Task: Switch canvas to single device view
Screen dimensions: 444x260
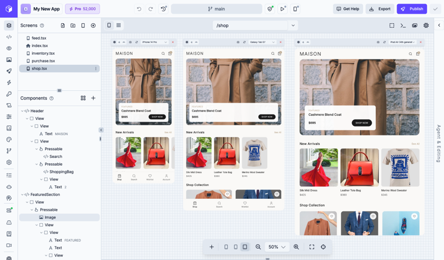Action: pos(109,26)
